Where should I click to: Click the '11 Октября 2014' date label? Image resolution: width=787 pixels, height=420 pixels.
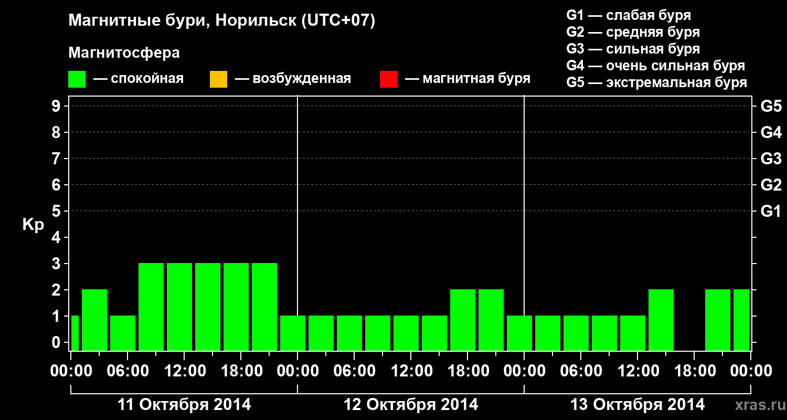click(x=184, y=405)
